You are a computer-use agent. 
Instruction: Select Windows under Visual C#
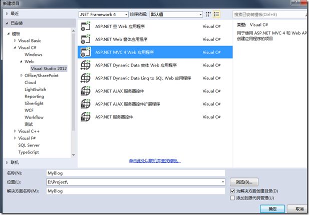[34, 54]
